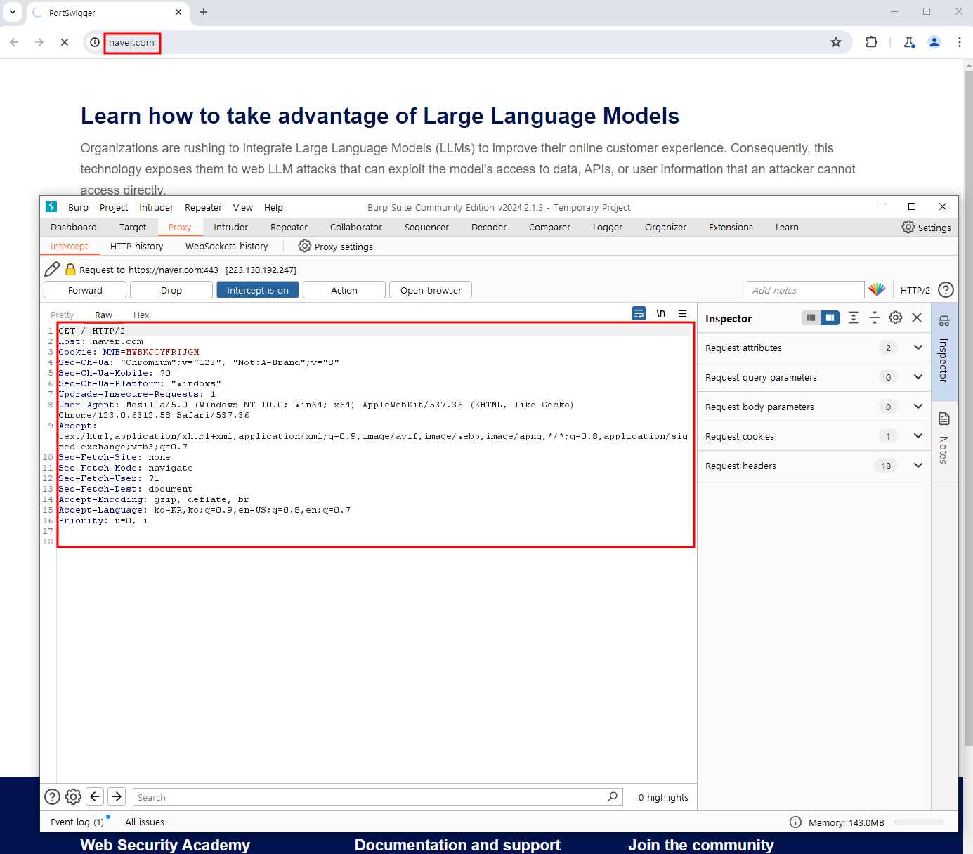Open the View menu

point(243,207)
